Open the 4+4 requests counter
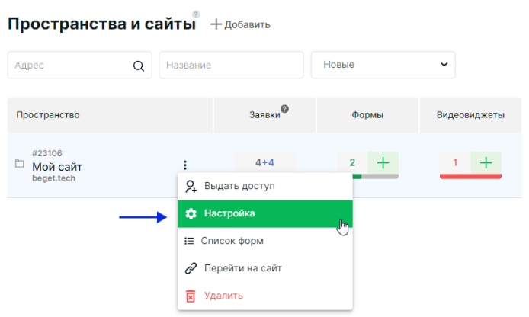The width and height of the screenshot is (529, 317). (264, 162)
